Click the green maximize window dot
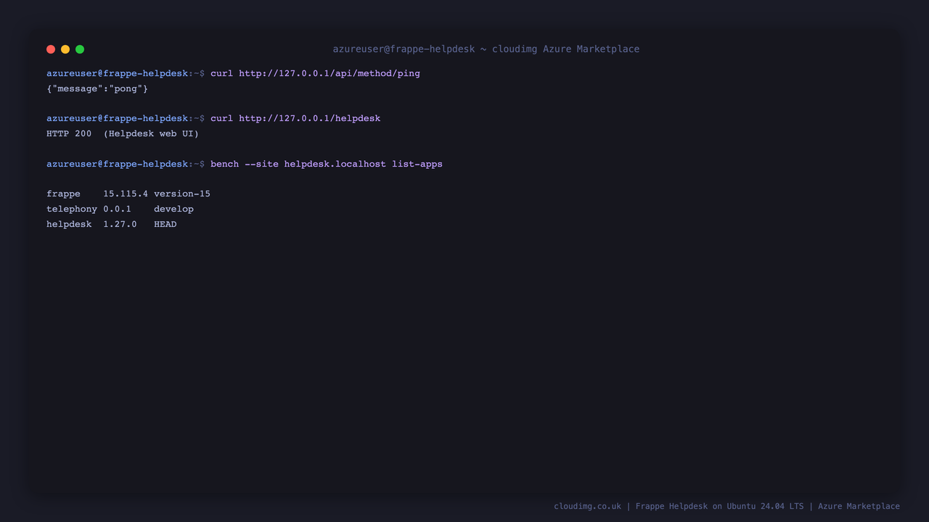929x522 pixels. click(80, 49)
